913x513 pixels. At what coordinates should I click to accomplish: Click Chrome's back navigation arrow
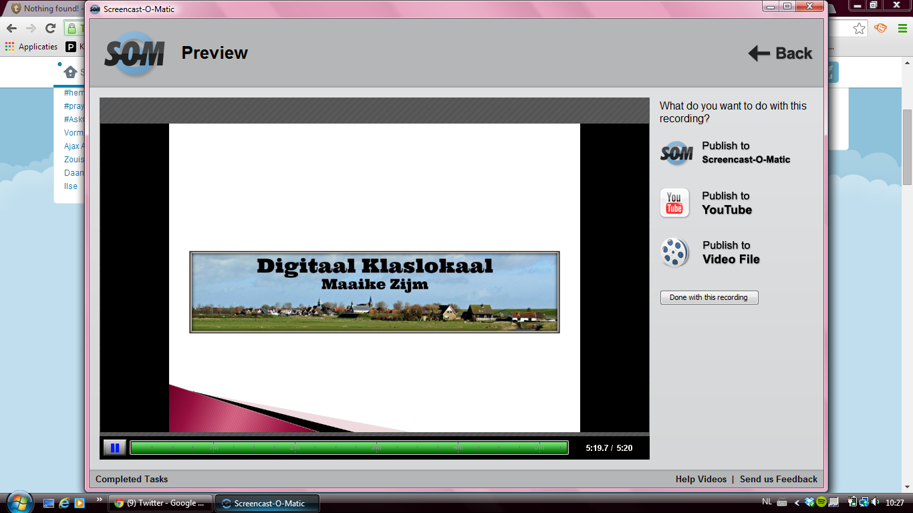(11, 28)
